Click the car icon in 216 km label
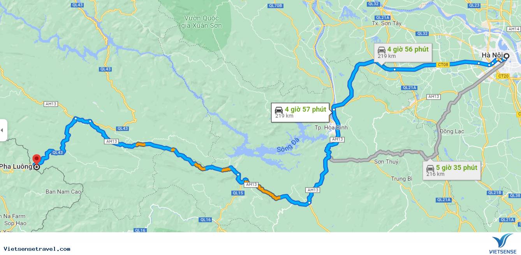The image size is (521, 255). 430,168
